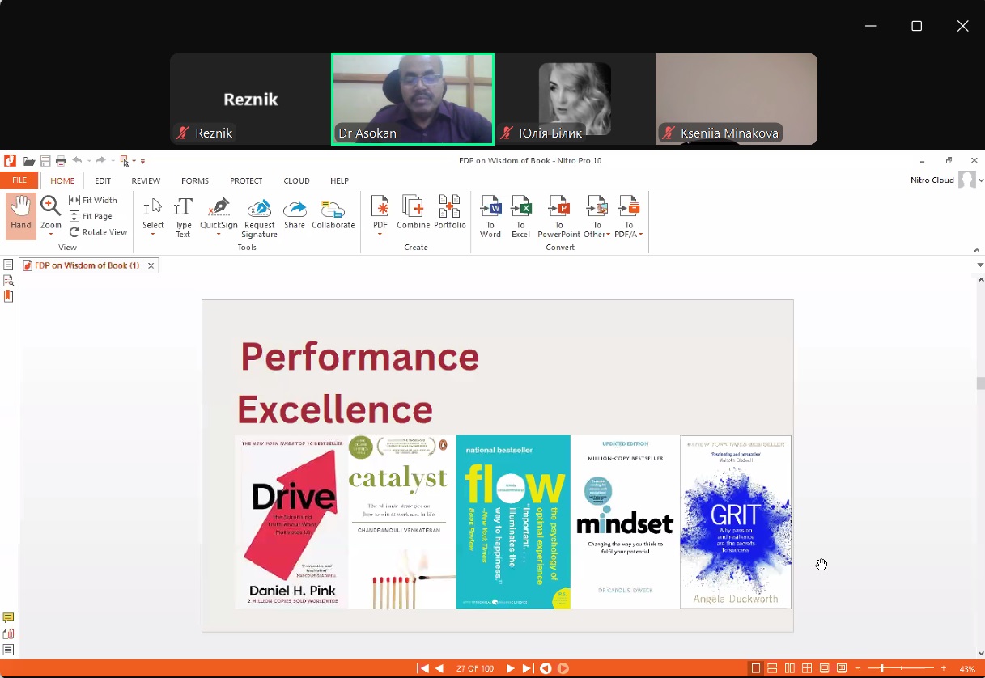985x678 pixels.
Task: Open the Pages pane in left sidebar
Action: pyautogui.click(x=8, y=265)
